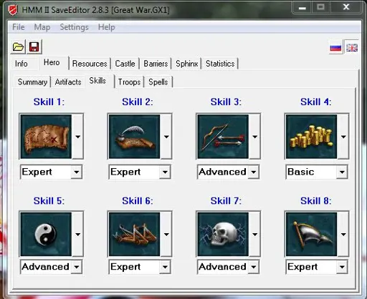This screenshot has width=367, height=299.
Task: Open the Map menu
Action: coord(42,27)
